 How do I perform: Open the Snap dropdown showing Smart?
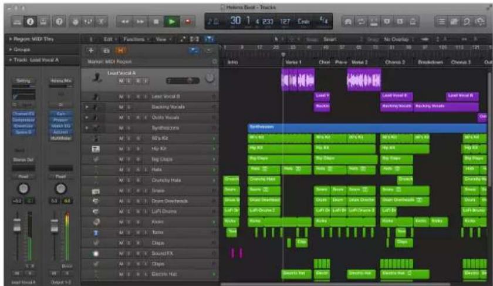click(x=343, y=39)
